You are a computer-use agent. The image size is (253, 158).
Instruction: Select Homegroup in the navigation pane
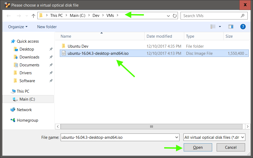click(x=27, y=120)
